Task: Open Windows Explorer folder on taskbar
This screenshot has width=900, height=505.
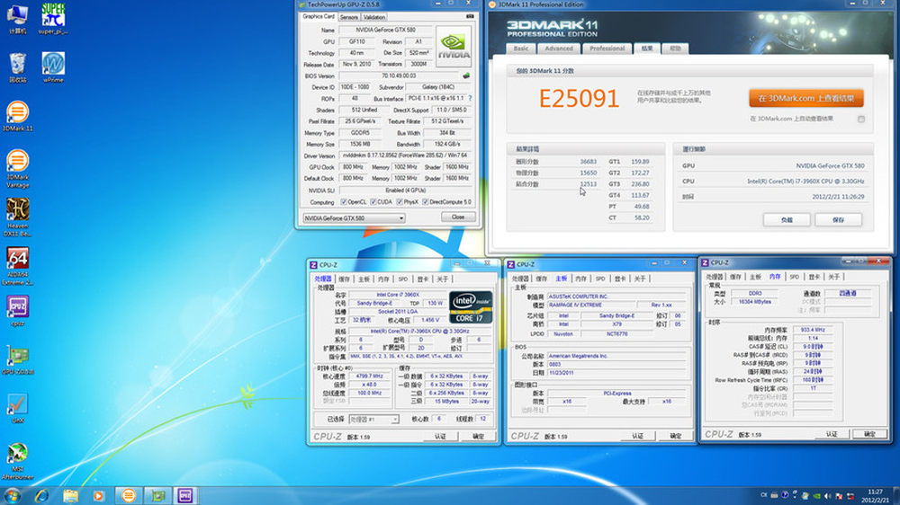Action: pyautogui.click(x=70, y=495)
